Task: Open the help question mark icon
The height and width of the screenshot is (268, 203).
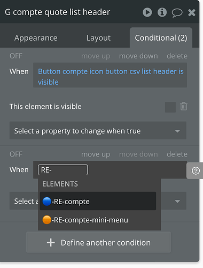Action: tap(196, 170)
